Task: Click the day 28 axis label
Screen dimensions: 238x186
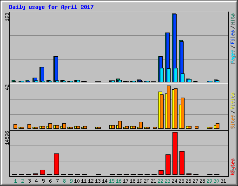Action: coord(202,181)
